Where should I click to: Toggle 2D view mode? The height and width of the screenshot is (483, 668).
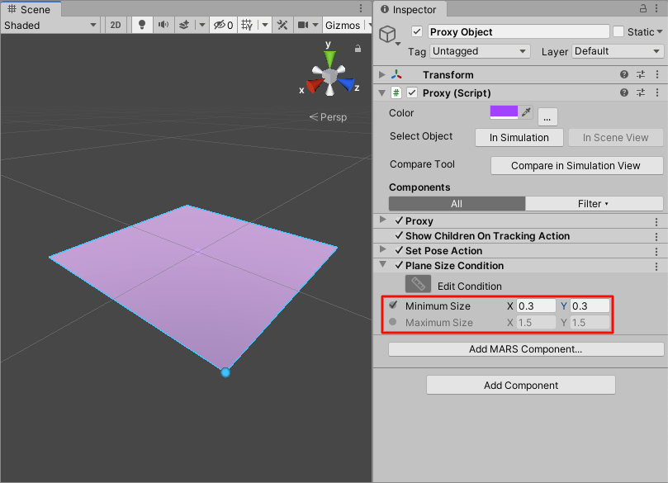116,25
